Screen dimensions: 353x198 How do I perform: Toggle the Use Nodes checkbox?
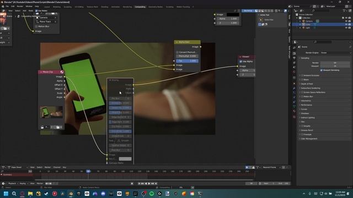tap(36, 10)
